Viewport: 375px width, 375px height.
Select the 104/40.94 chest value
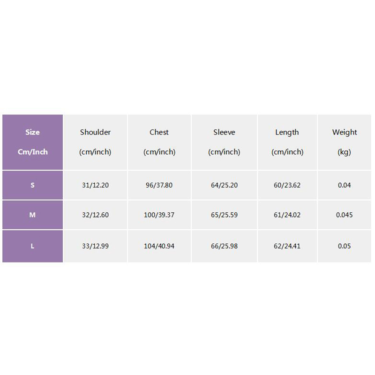[x=159, y=246]
